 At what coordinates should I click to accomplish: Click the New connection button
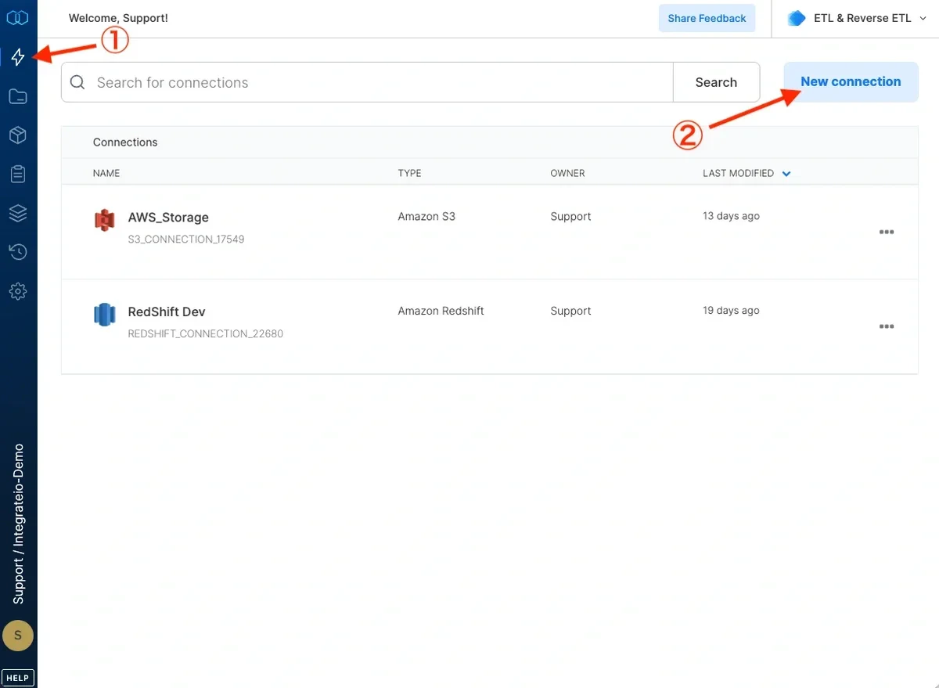click(851, 81)
